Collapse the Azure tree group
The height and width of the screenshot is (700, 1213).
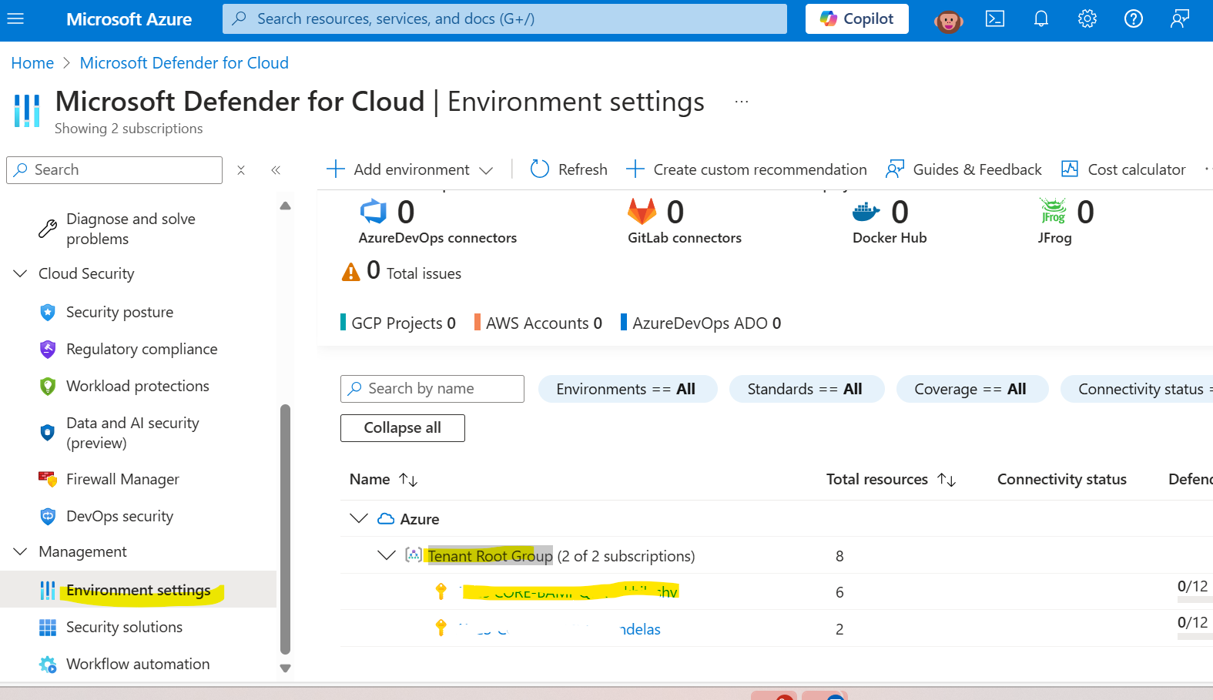(x=358, y=518)
